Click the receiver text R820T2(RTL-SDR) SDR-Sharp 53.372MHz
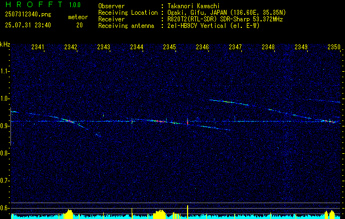Screen dimensions: 345x219 (x=225, y=19)
